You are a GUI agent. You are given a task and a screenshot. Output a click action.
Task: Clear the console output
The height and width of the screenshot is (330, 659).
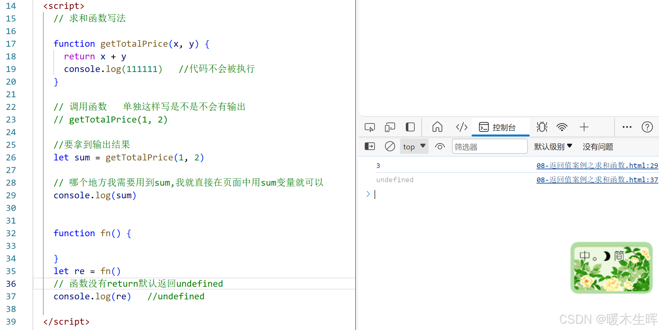pyautogui.click(x=390, y=147)
